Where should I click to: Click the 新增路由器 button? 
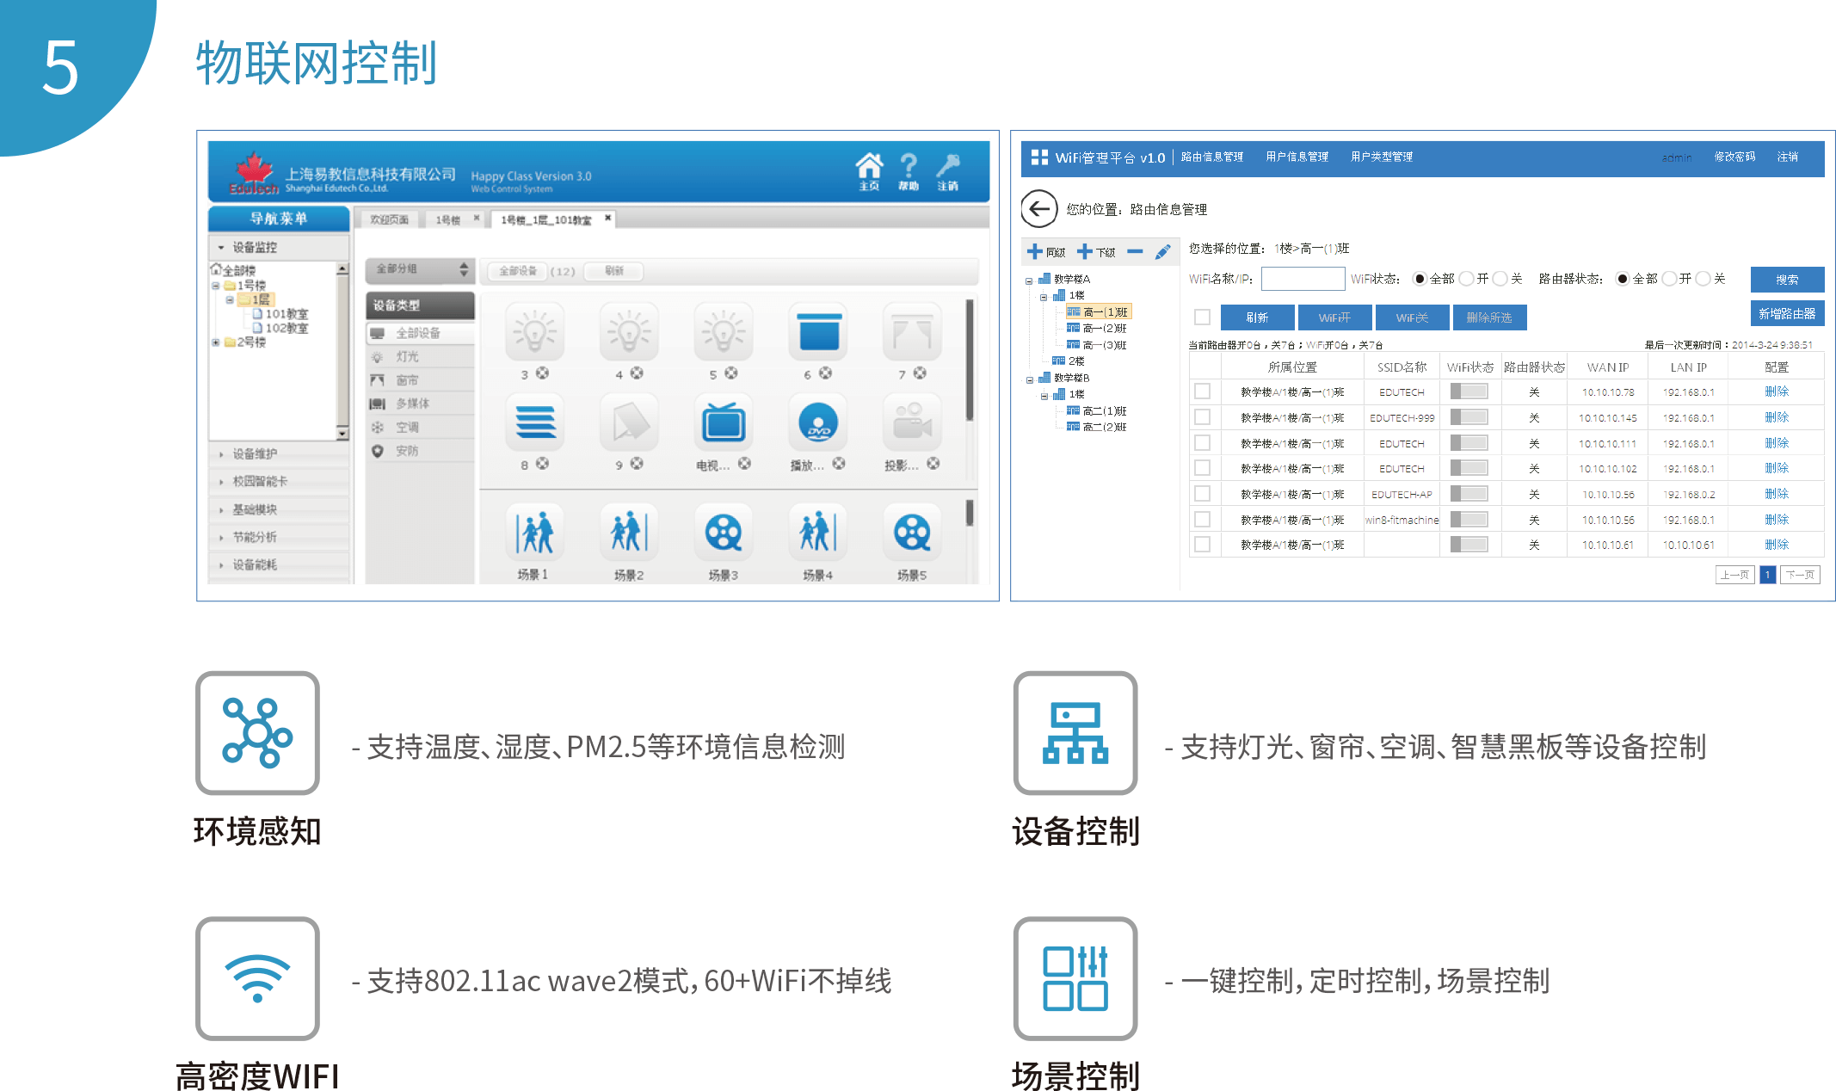1787,314
